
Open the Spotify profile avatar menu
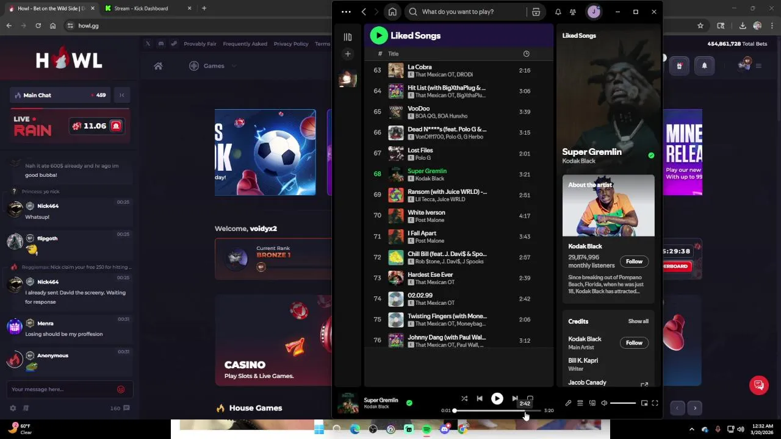point(593,12)
